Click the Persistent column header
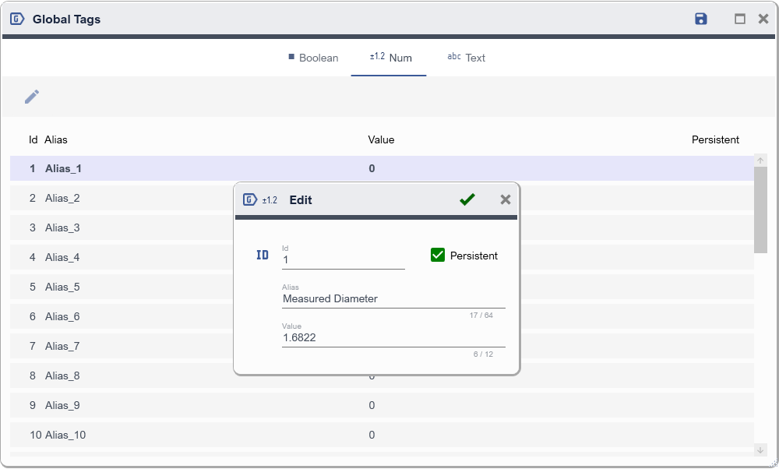This screenshot has width=779, height=469. (x=715, y=140)
